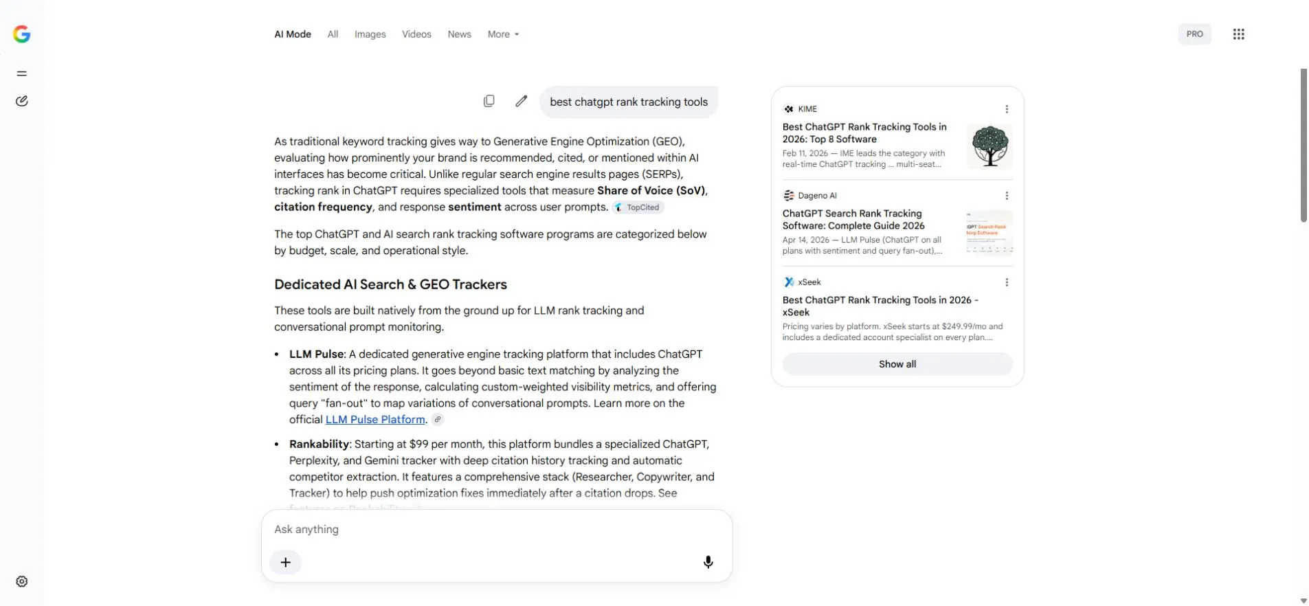Focus the Ask anything input field
1309x606 pixels.
497,530
